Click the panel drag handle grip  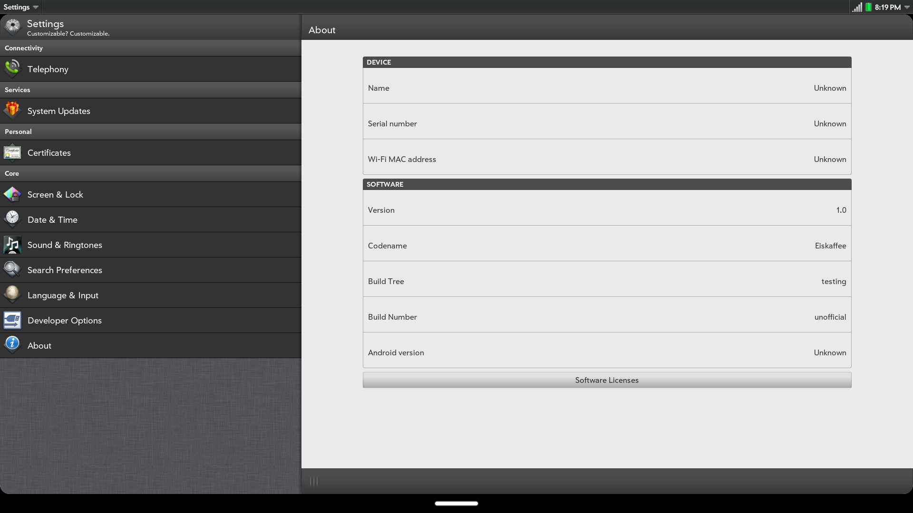pyautogui.click(x=314, y=482)
